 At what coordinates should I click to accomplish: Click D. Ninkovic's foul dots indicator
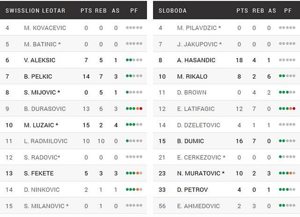(x=134, y=190)
